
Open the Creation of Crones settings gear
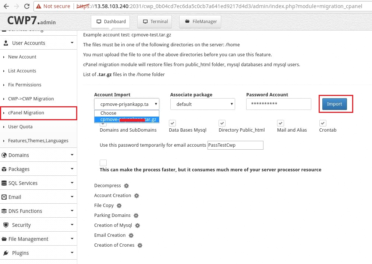click(x=139, y=245)
